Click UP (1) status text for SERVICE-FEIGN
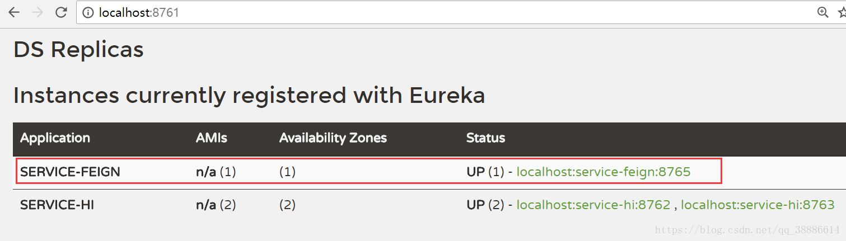This screenshot has width=846, height=241. point(485,172)
